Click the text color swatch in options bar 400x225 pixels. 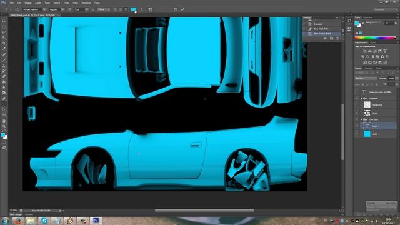[133, 9]
